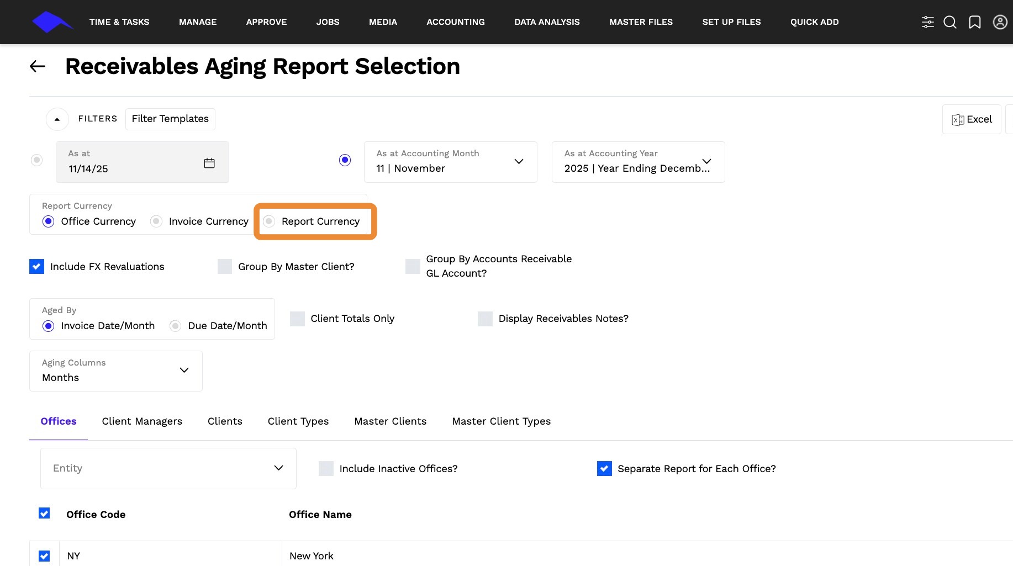Export the report with the Excel button
This screenshot has width=1013, height=566.
[x=972, y=119]
